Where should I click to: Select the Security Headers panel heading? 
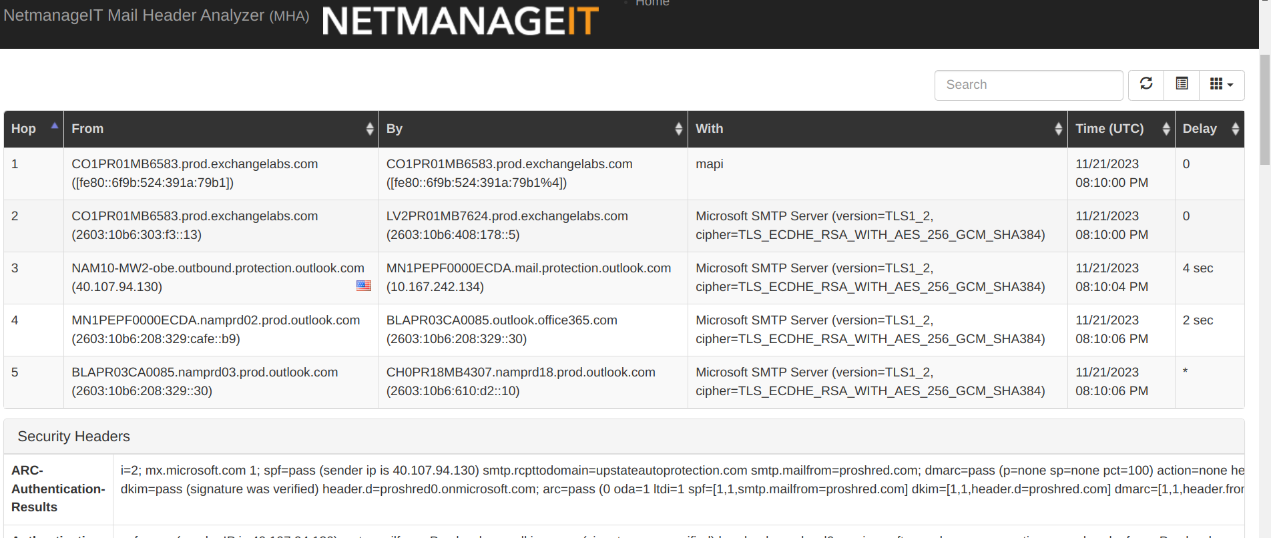(x=74, y=437)
